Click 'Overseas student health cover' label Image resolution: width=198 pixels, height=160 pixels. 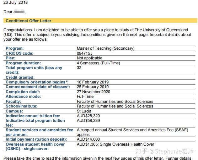[35, 144]
